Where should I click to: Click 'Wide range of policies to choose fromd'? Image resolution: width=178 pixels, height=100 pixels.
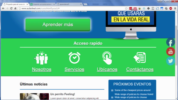click(x=134, y=94)
